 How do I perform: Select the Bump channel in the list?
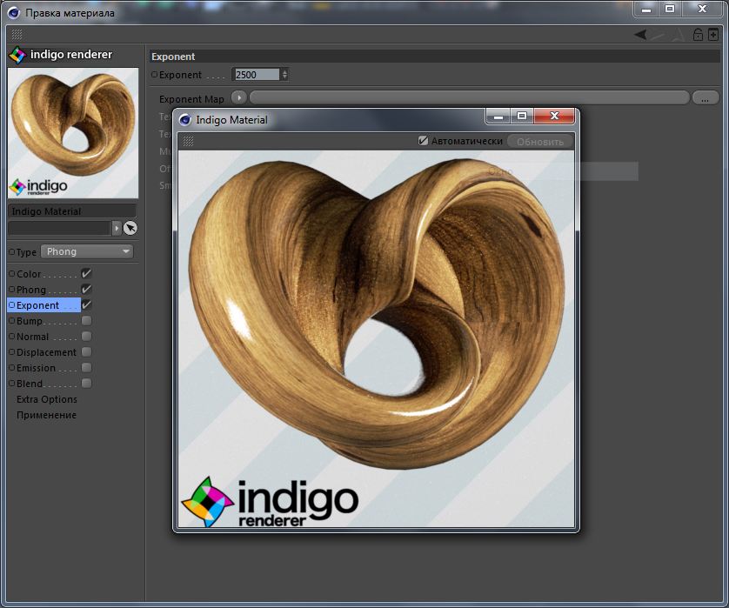(30, 321)
